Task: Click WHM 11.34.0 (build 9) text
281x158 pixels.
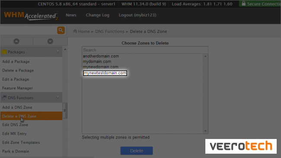Action: pos(144,4)
